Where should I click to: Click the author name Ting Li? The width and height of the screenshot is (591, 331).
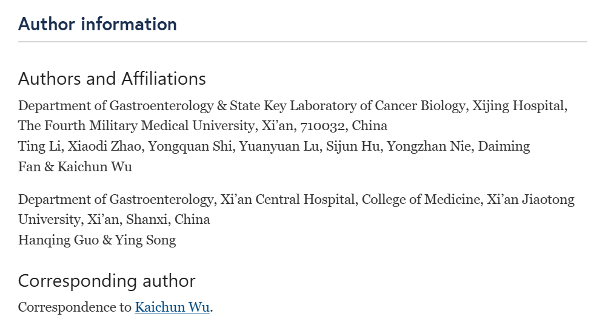(39, 146)
